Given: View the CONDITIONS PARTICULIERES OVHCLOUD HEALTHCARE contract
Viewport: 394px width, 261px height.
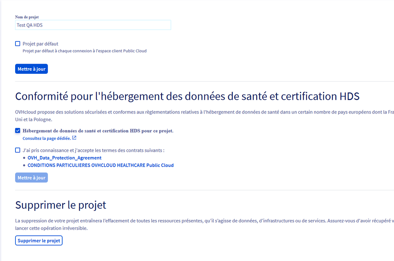Looking at the screenshot, I should pyautogui.click(x=101, y=165).
